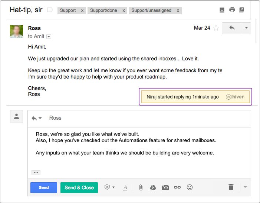This screenshot has width=260, height=203.
Task: Click the reply arrow button beside Mar 24
Action: click(x=232, y=28)
